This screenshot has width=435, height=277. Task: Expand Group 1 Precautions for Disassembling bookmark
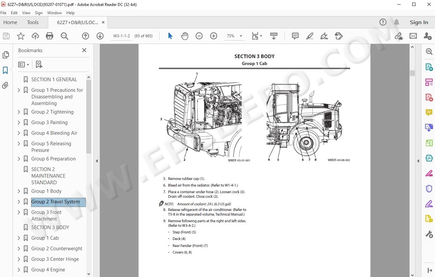19,90
